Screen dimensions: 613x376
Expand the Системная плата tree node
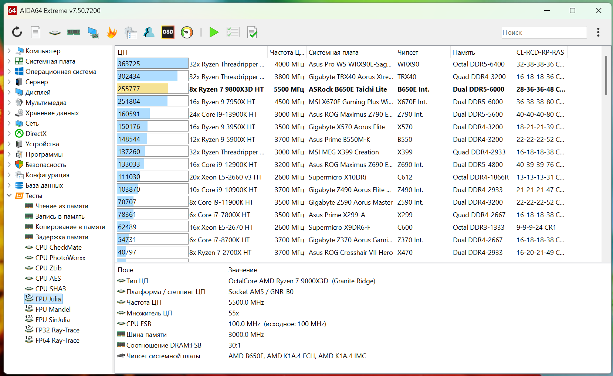(9, 61)
